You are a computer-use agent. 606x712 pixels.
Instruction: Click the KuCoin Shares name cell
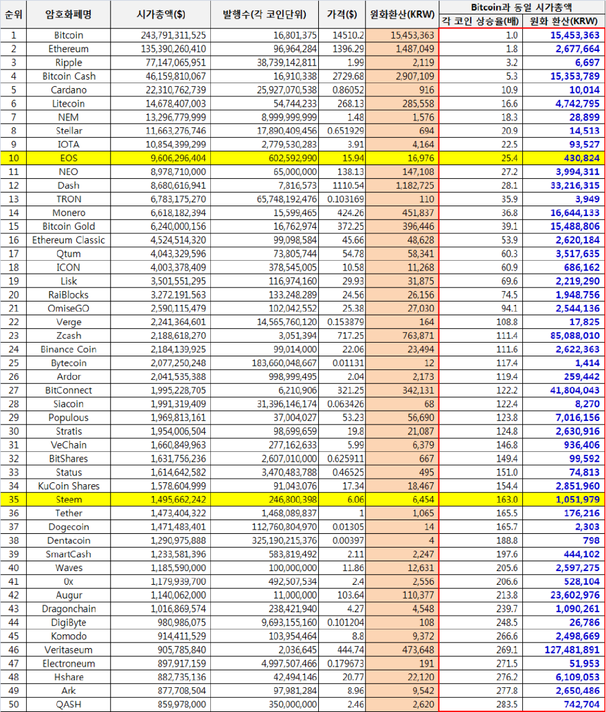68,486
